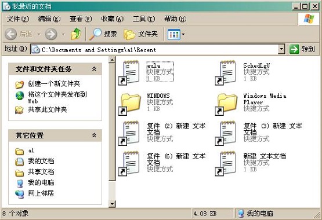Screen dimensions: 322x220
Task: Select 复件 (2) 新建 文本文档 shortcut icon
Action: coord(129,133)
